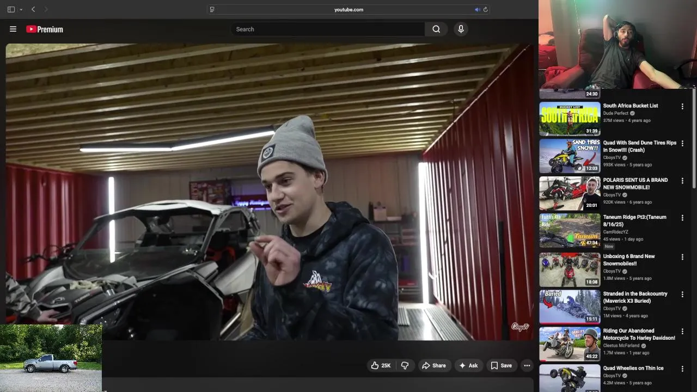Go forward with Safari forward arrow
This screenshot has width=697, height=392.
tap(46, 9)
